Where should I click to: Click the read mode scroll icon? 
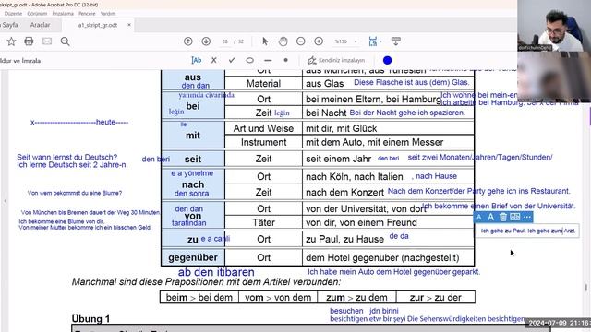tap(396, 41)
